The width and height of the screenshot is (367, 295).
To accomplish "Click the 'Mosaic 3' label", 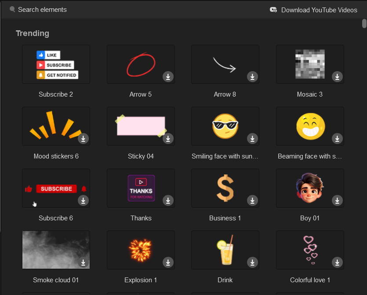I will tap(310, 94).
